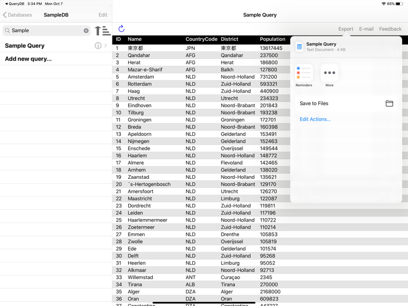The image size is (408, 306).
Task: Click the Tirana name cell
Action: pyautogui.click(x=135, y=284)
